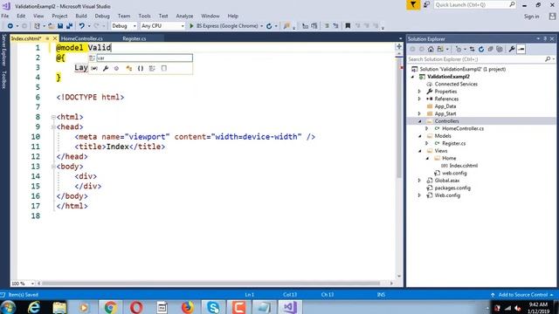559x314 pixels.
Task: Toggle auto-hide pin on Solution Explorer
Action: coord(545,38)
